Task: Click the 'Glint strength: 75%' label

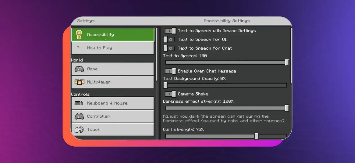Action: coord(183,129)
